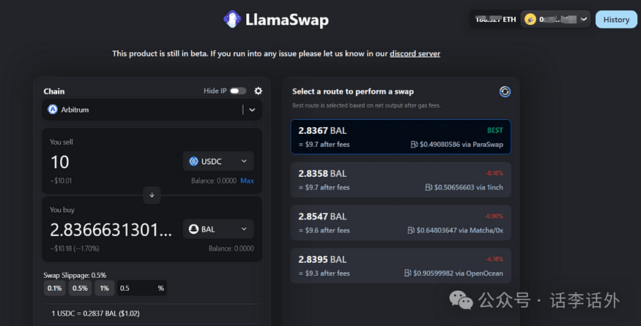641x326 pixels.
Task: Open swap settings gear icon
Action: point(258,91)
